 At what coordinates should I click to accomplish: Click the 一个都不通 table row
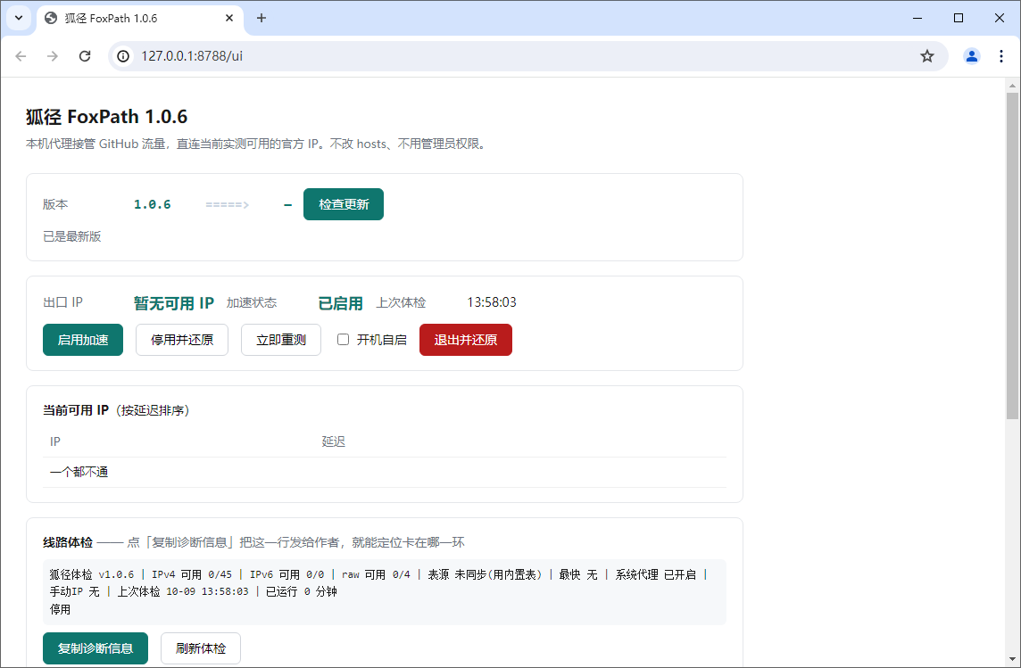click(384, 472)
